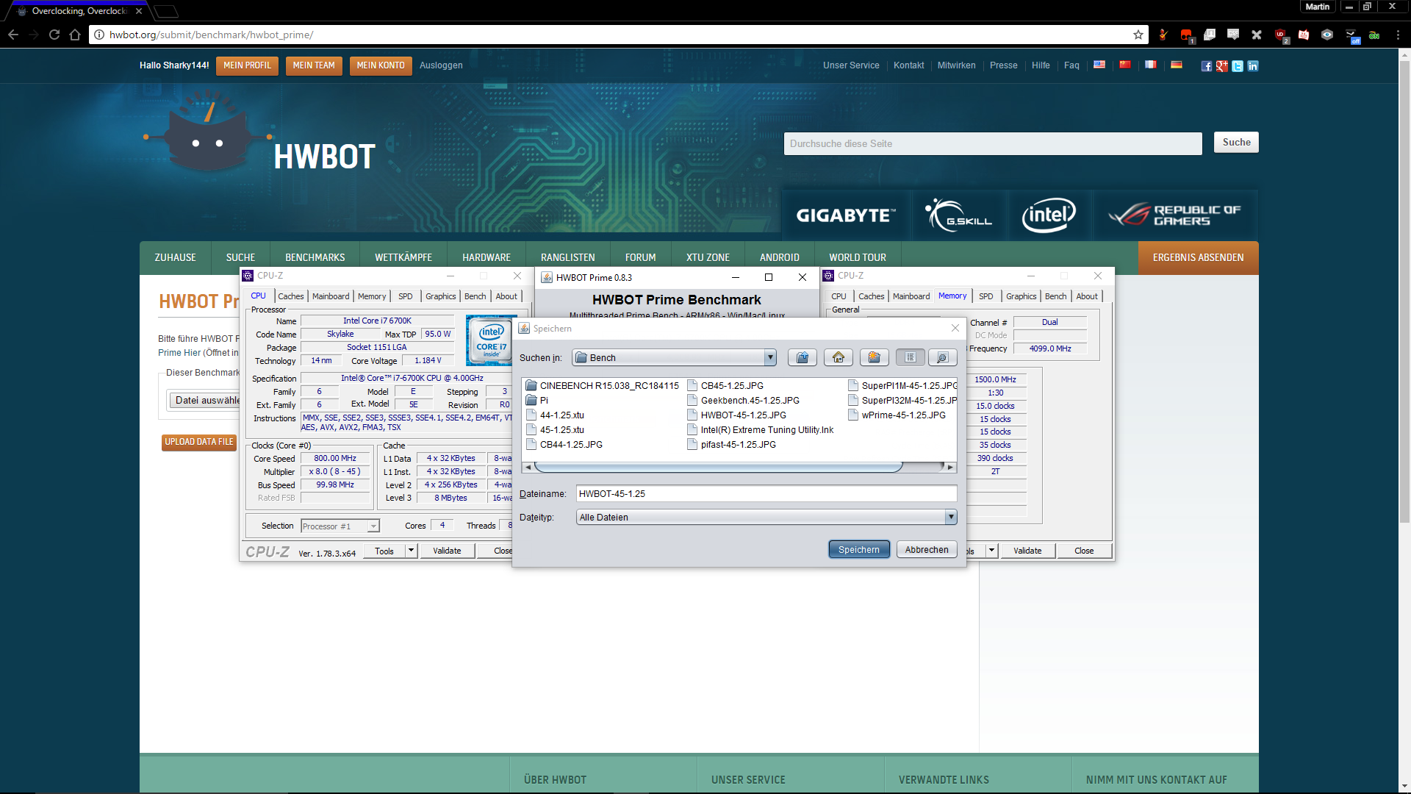Viewport: 1411px width, 794px height.
Task: Select file 44-1.25.xtu
Action: [555, 415]
